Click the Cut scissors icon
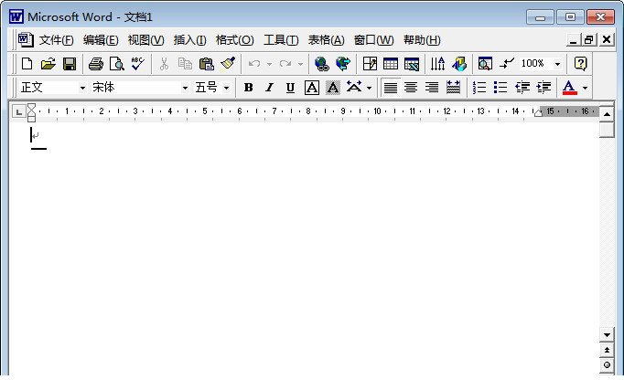This screenshot has height=390, width=624. pyautogui.click(x=164, y=64)
